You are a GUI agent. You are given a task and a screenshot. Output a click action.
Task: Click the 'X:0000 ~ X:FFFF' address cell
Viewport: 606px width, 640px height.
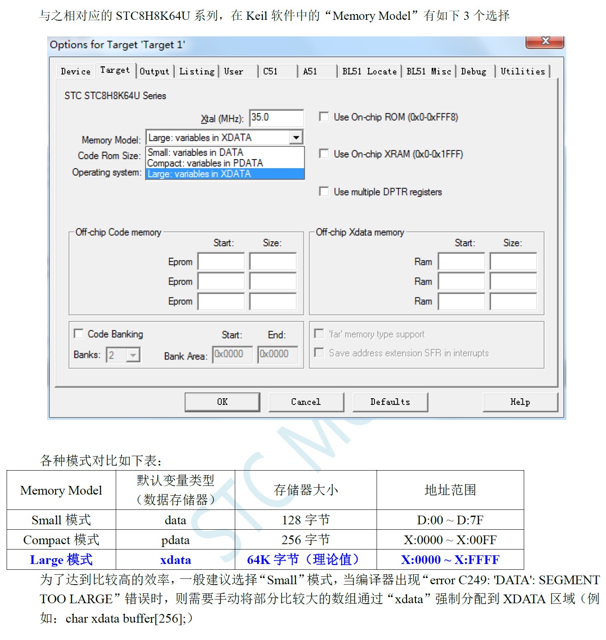(x=450, y=559)
